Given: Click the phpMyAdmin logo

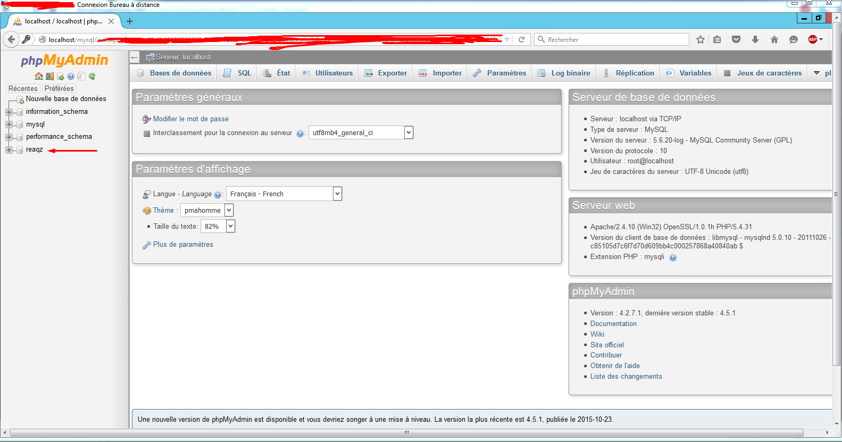Looking at the screenshot, I should coord(64,61).
